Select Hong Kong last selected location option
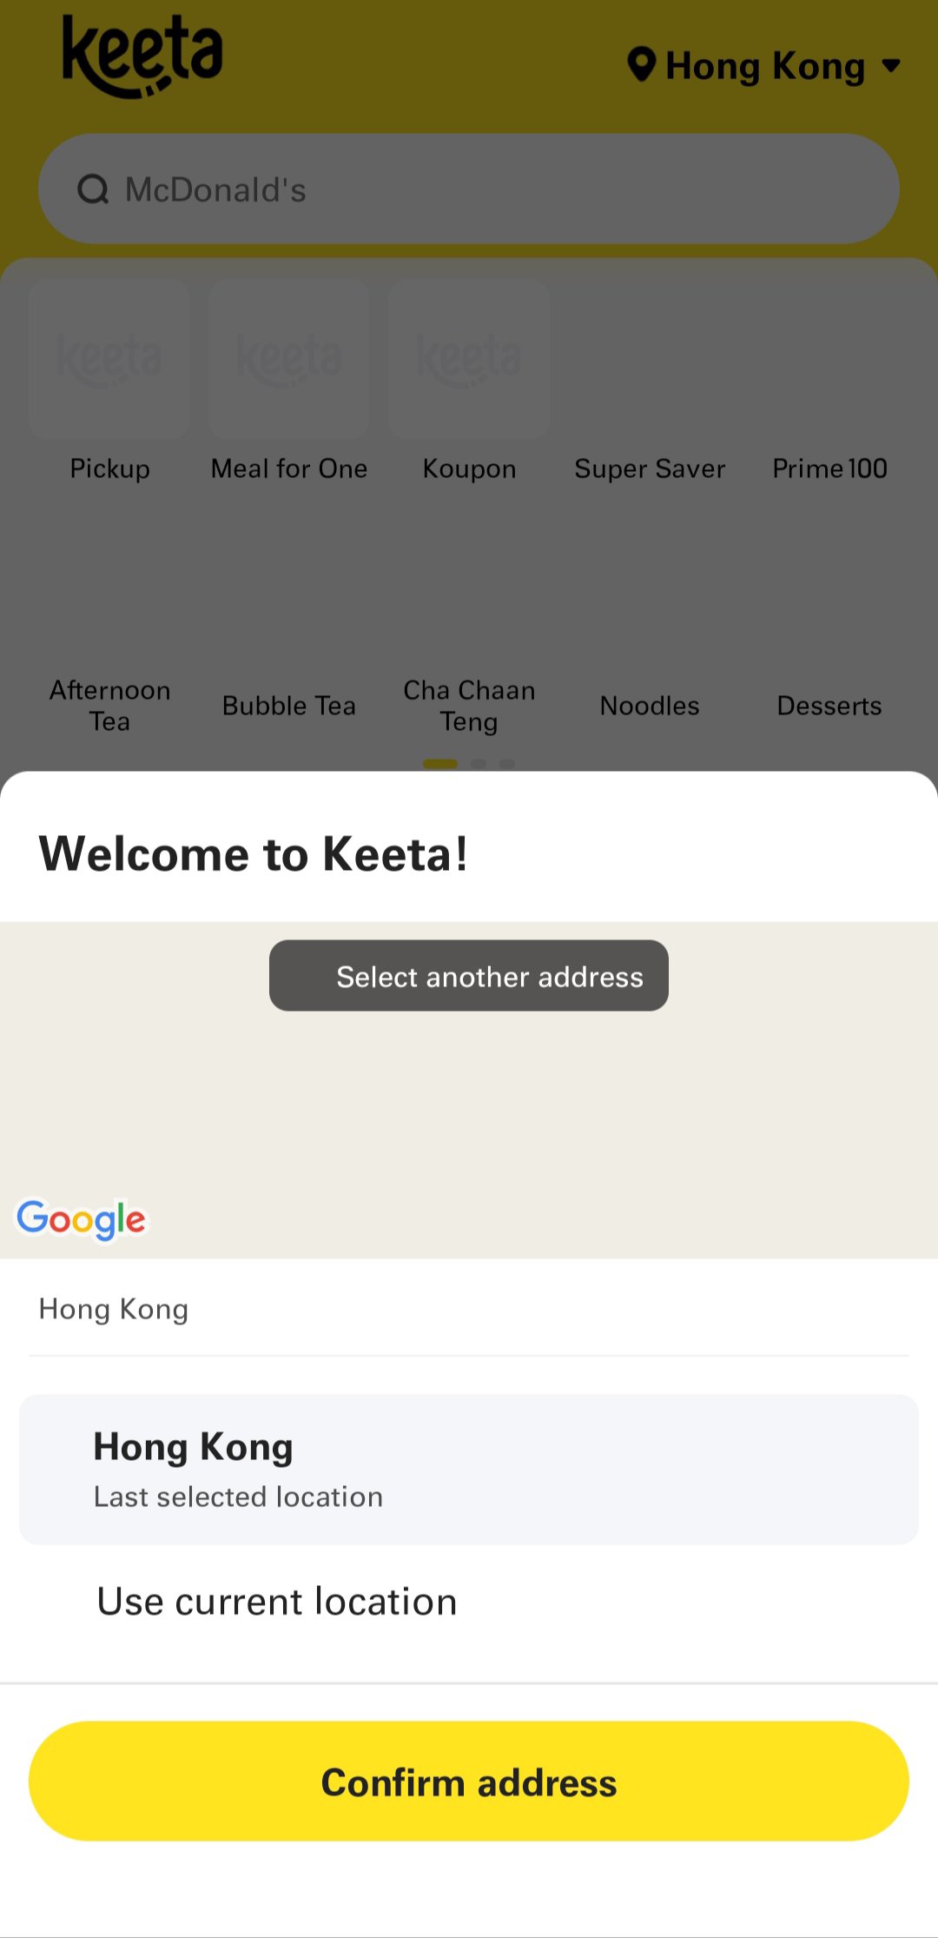Viewport: 938px width, 1938px height. click(469, 1469)
